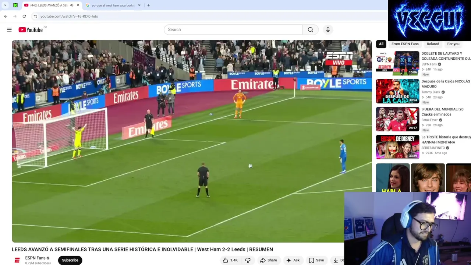The height and width of the screenshot is (265, 471).
Task: Close the YouTube LEEDS AVANZÓ tab
Action: [78, 5]
